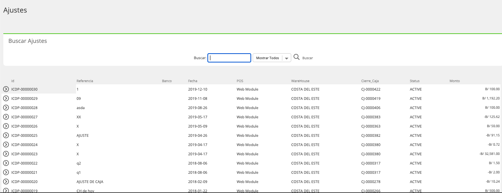Open details arrow for ICDP-00000020
The height and width of the screenshot is (193, 502).
6,182
